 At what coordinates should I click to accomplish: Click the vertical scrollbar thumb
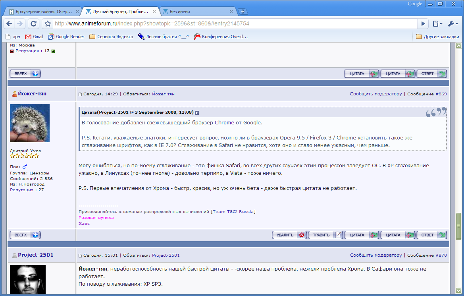[459, 226]
